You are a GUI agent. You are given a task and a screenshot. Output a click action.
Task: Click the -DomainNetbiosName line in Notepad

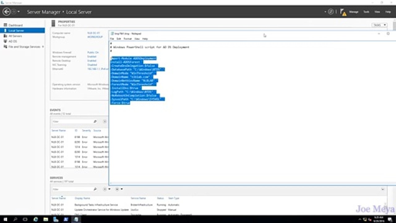click(x=134, y=81)
